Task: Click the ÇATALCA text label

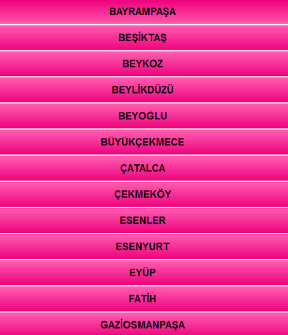Action: 142,169
